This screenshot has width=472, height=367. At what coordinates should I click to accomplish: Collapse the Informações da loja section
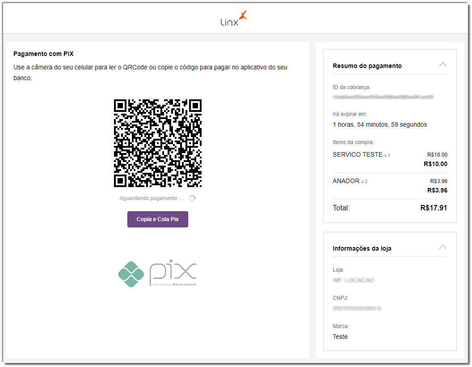pyautogui.click(x=443, y=248)
